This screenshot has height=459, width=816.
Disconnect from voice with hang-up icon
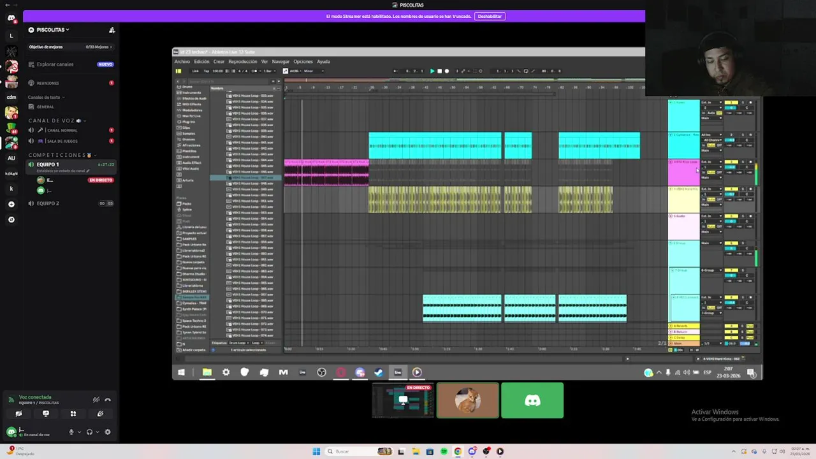pos(108,400)
